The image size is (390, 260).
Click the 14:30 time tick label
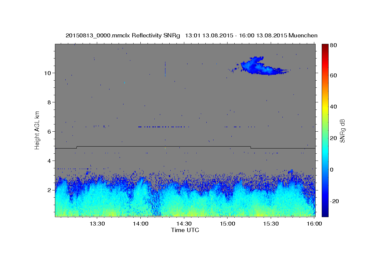tap(184, 224)
